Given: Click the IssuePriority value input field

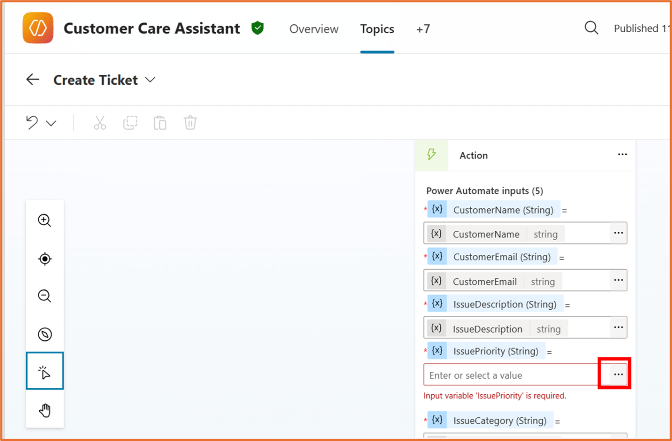Looking at the screenshot, I should coord(510,375).
